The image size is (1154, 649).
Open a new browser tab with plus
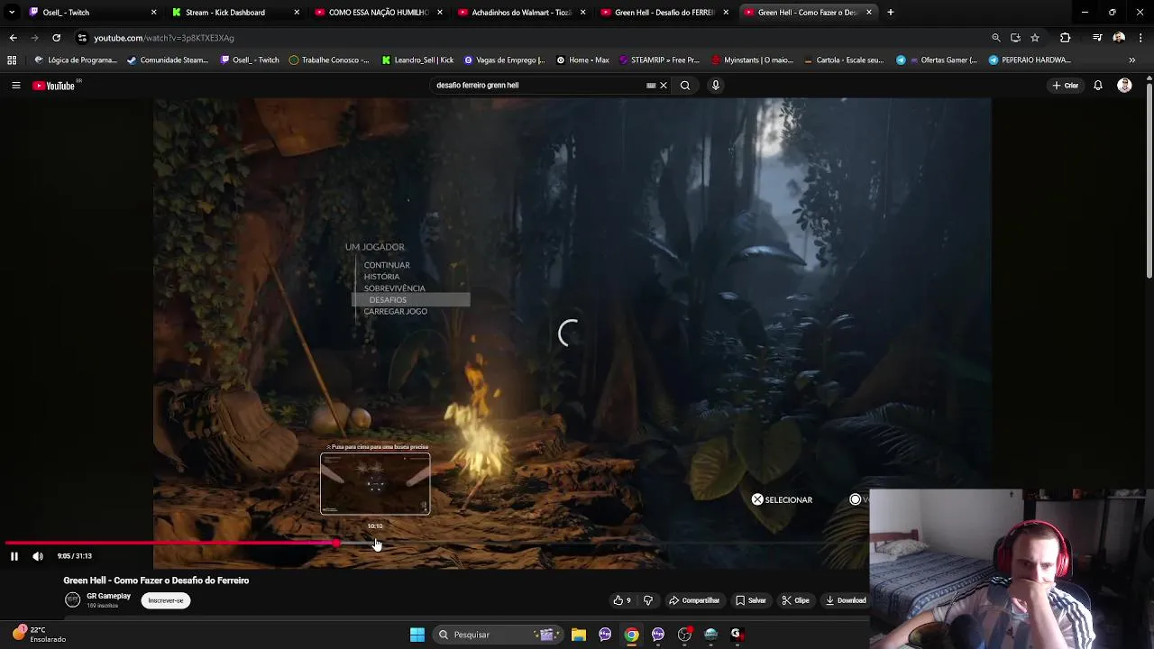tap(890, 13)
